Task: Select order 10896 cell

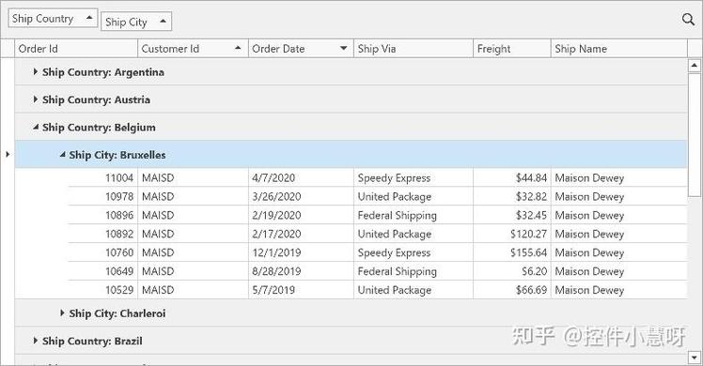Action: pos(103,215)
